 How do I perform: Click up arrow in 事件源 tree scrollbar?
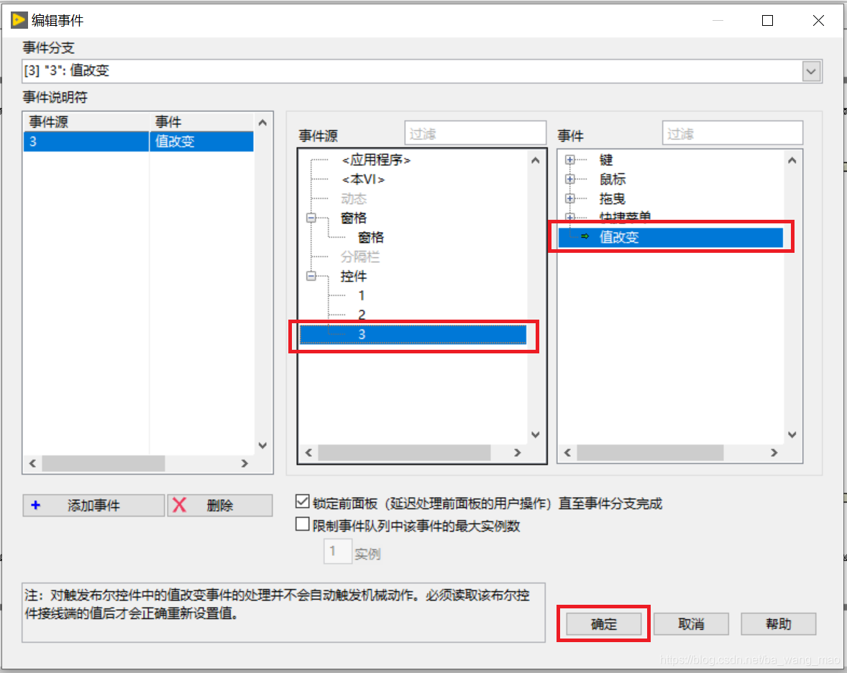(x=536, y=160)
